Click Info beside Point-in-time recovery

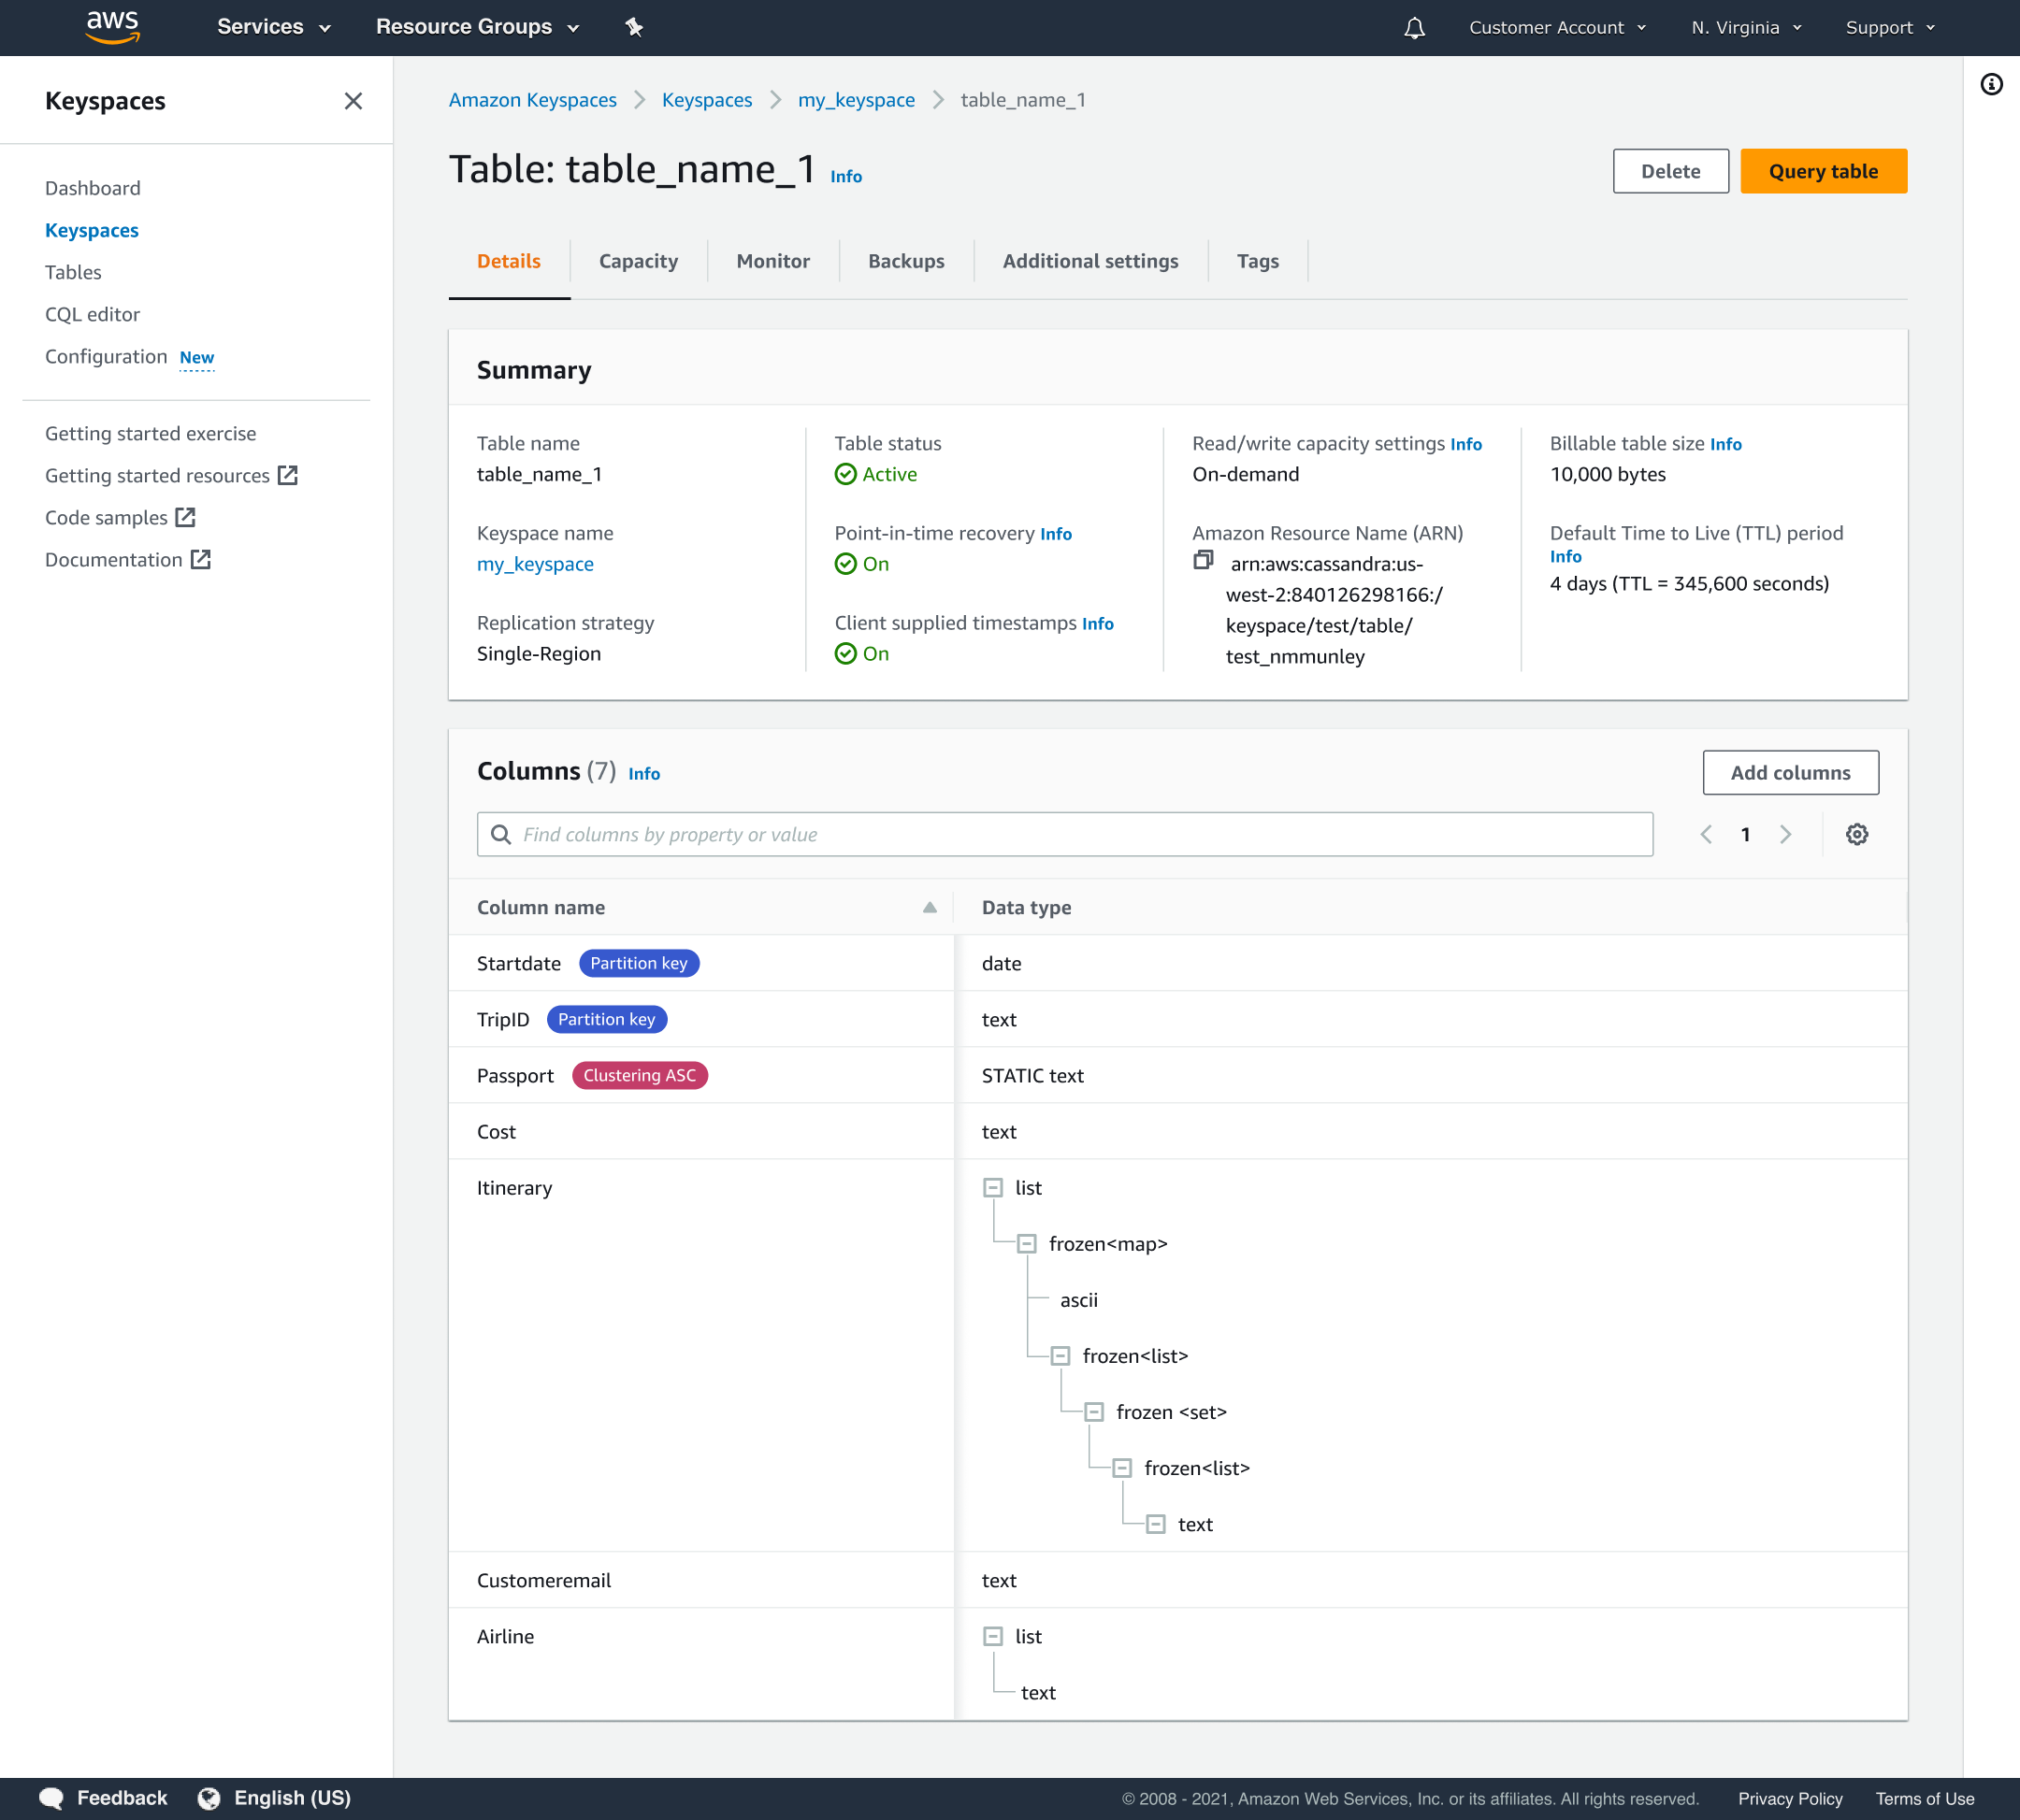pos(1056,534)
